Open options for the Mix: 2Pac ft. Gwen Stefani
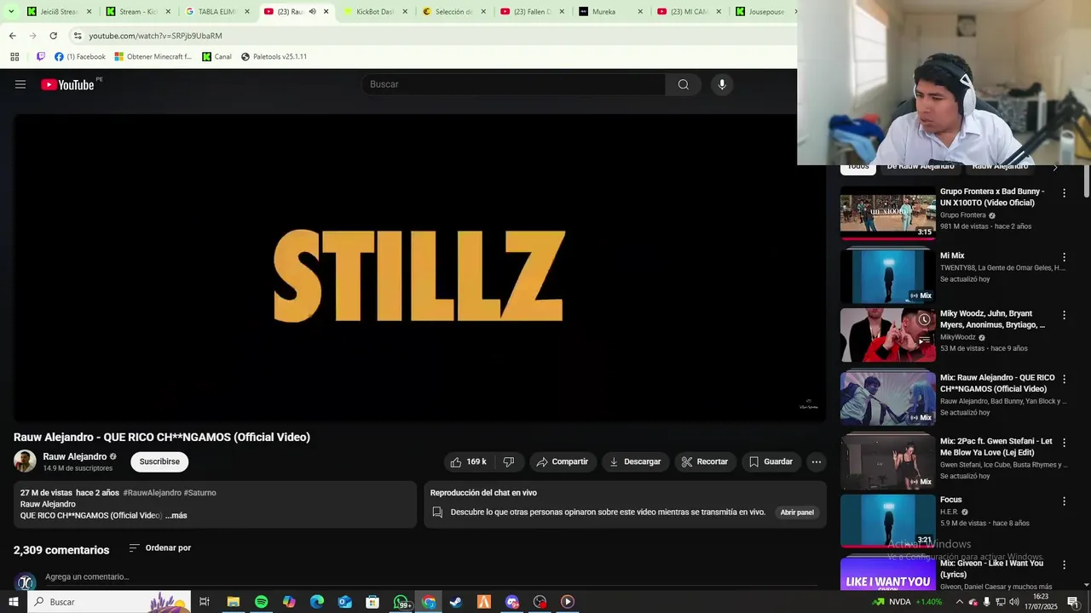This screenshot has height=613, width=1091. [x=1064, y=443]
